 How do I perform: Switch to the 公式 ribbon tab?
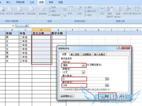[32, 2]
